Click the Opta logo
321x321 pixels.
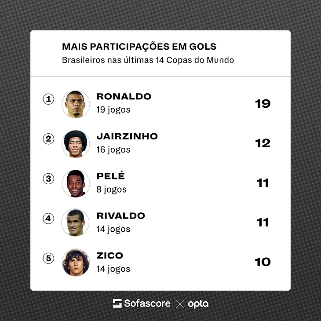click(198, 304)
